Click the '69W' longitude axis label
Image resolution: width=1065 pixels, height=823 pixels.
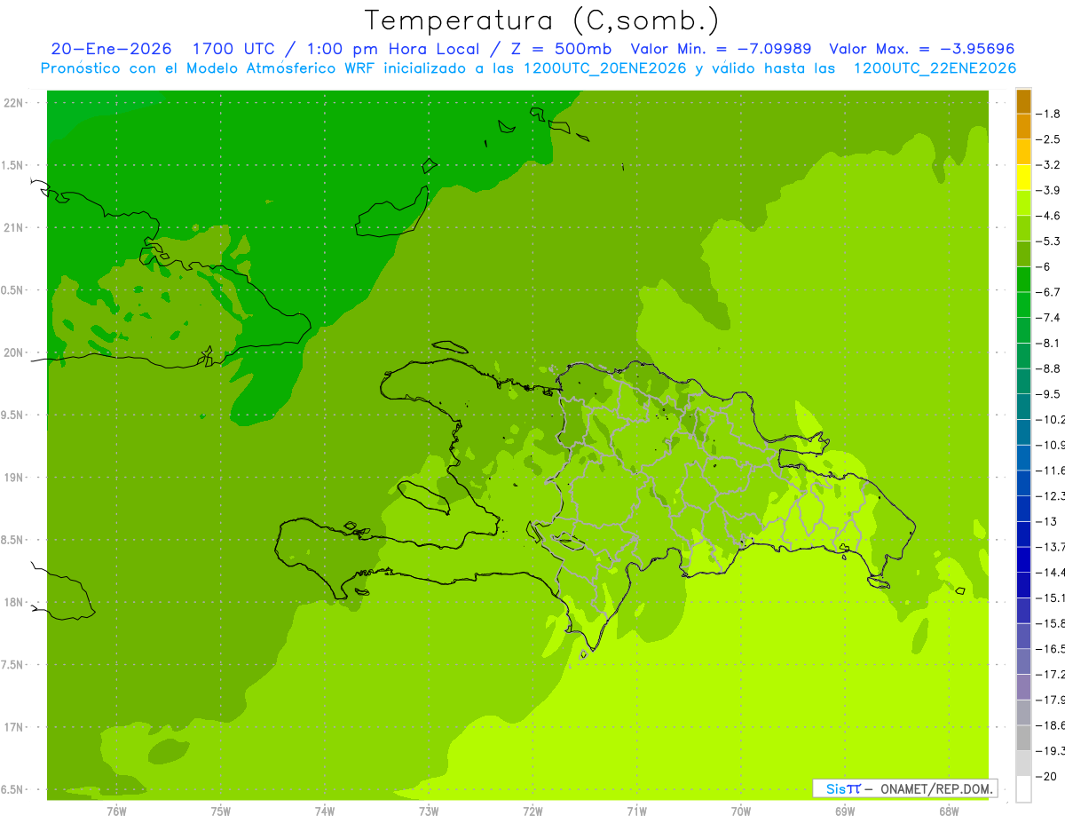click(844, 811)
